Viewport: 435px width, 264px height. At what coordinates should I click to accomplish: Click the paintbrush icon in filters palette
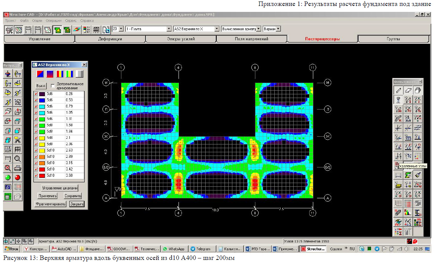pos(418,175)
